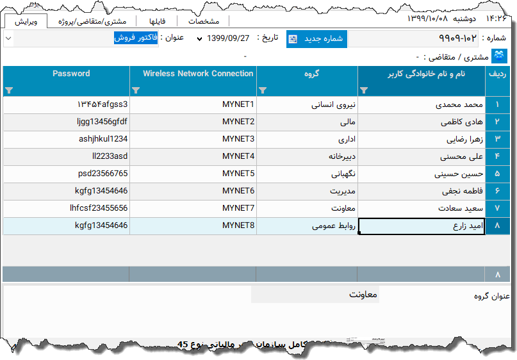Click network cell MYNET1
Screen dimensions: 517x360
[193, 105]
